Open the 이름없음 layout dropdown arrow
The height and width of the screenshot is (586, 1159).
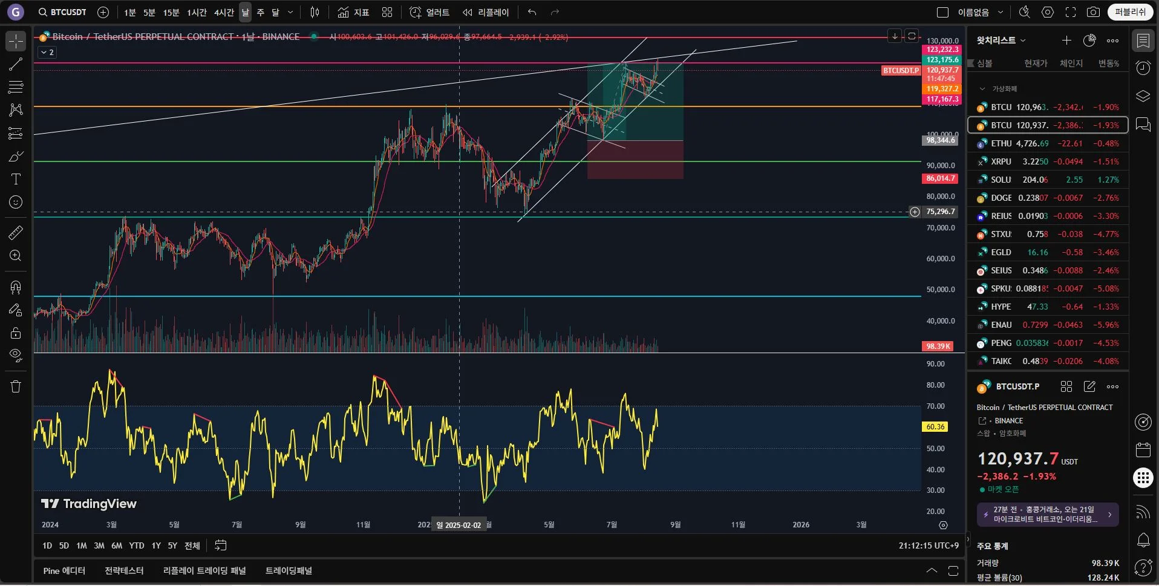[x=1001, y=12]
